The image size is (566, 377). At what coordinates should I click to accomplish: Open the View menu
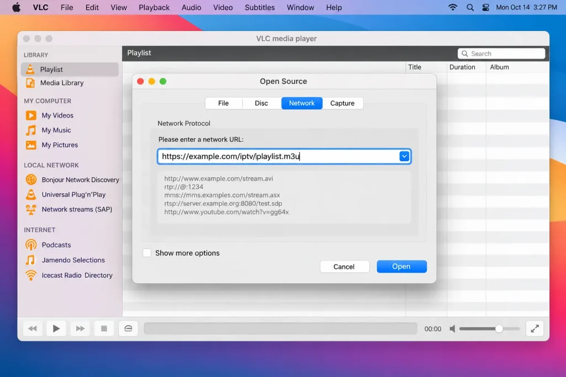[x=119, y=7]
